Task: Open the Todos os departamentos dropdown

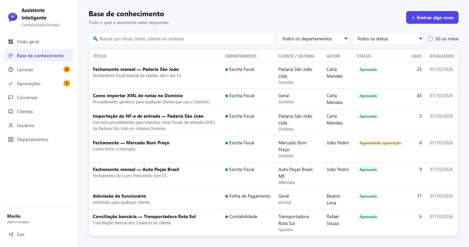Action: coord(313,39)
